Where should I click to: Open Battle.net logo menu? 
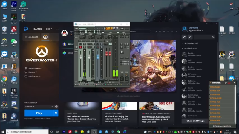pyautogui.click(x=27, y=29)
